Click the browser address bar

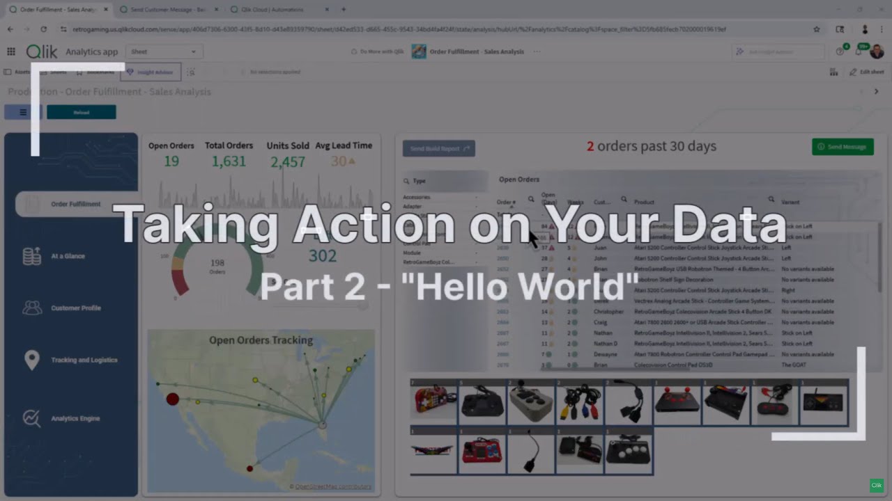tap(439, 29)
